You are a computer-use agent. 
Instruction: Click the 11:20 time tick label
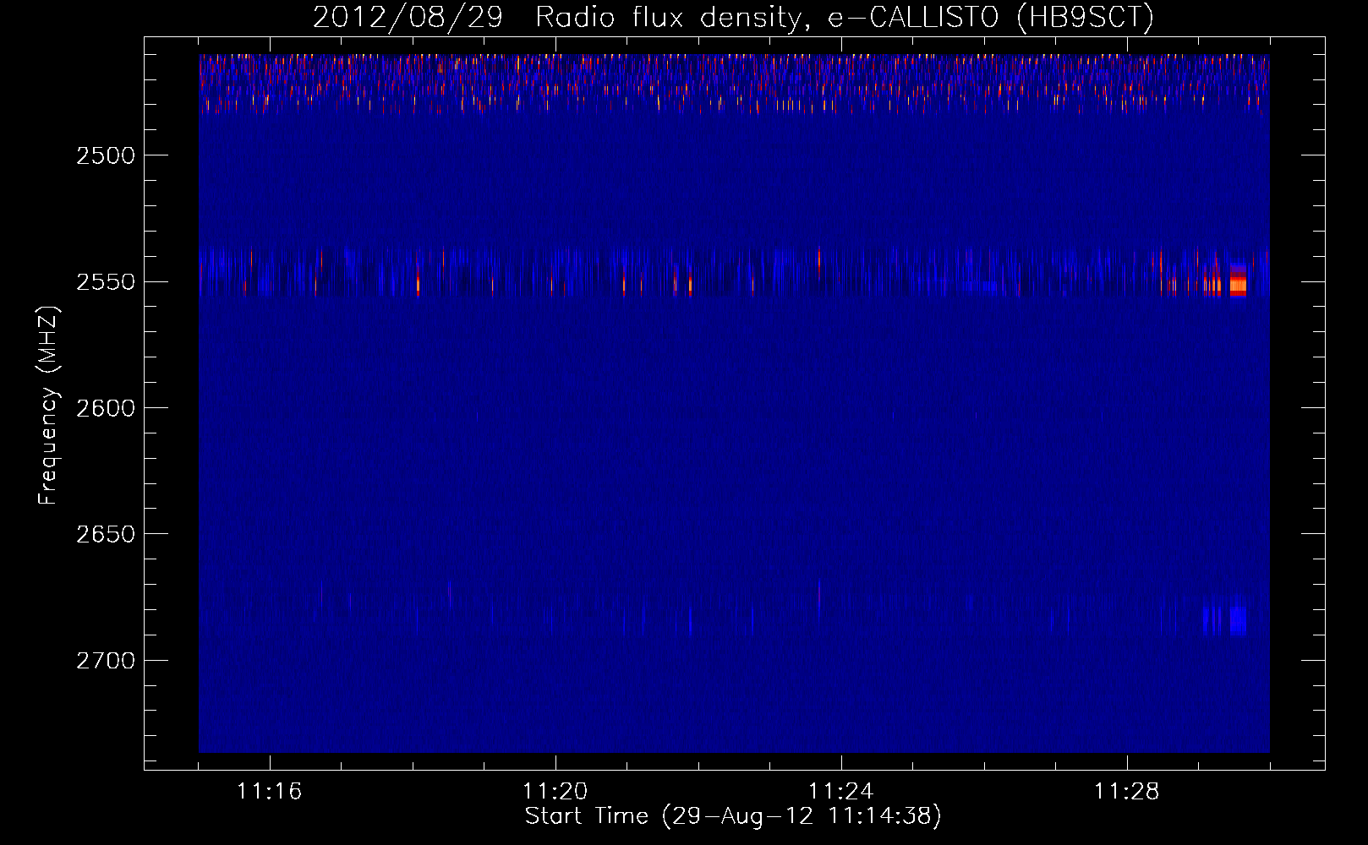[555, 792]
